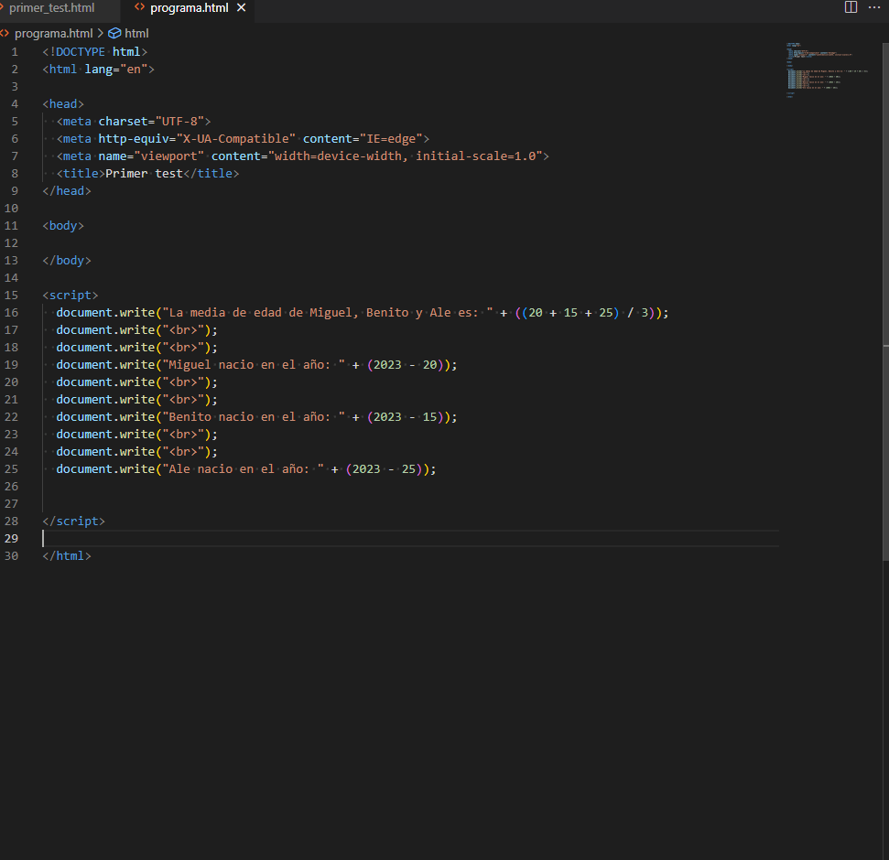Image resolution: width=889 pixels, height=860 pixels.
Task: Click the breadcrumb chevron separator
Action: click(x=101, y=33)
